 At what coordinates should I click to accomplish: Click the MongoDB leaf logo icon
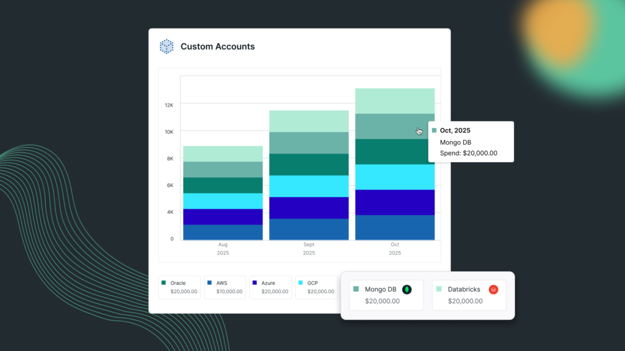[x=406, y=289]
